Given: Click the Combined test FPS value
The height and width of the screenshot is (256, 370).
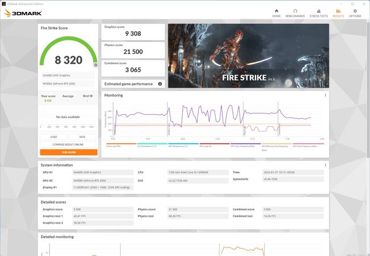Looking at the screenshot, I should pyautogui.click(x=293, y=216).
